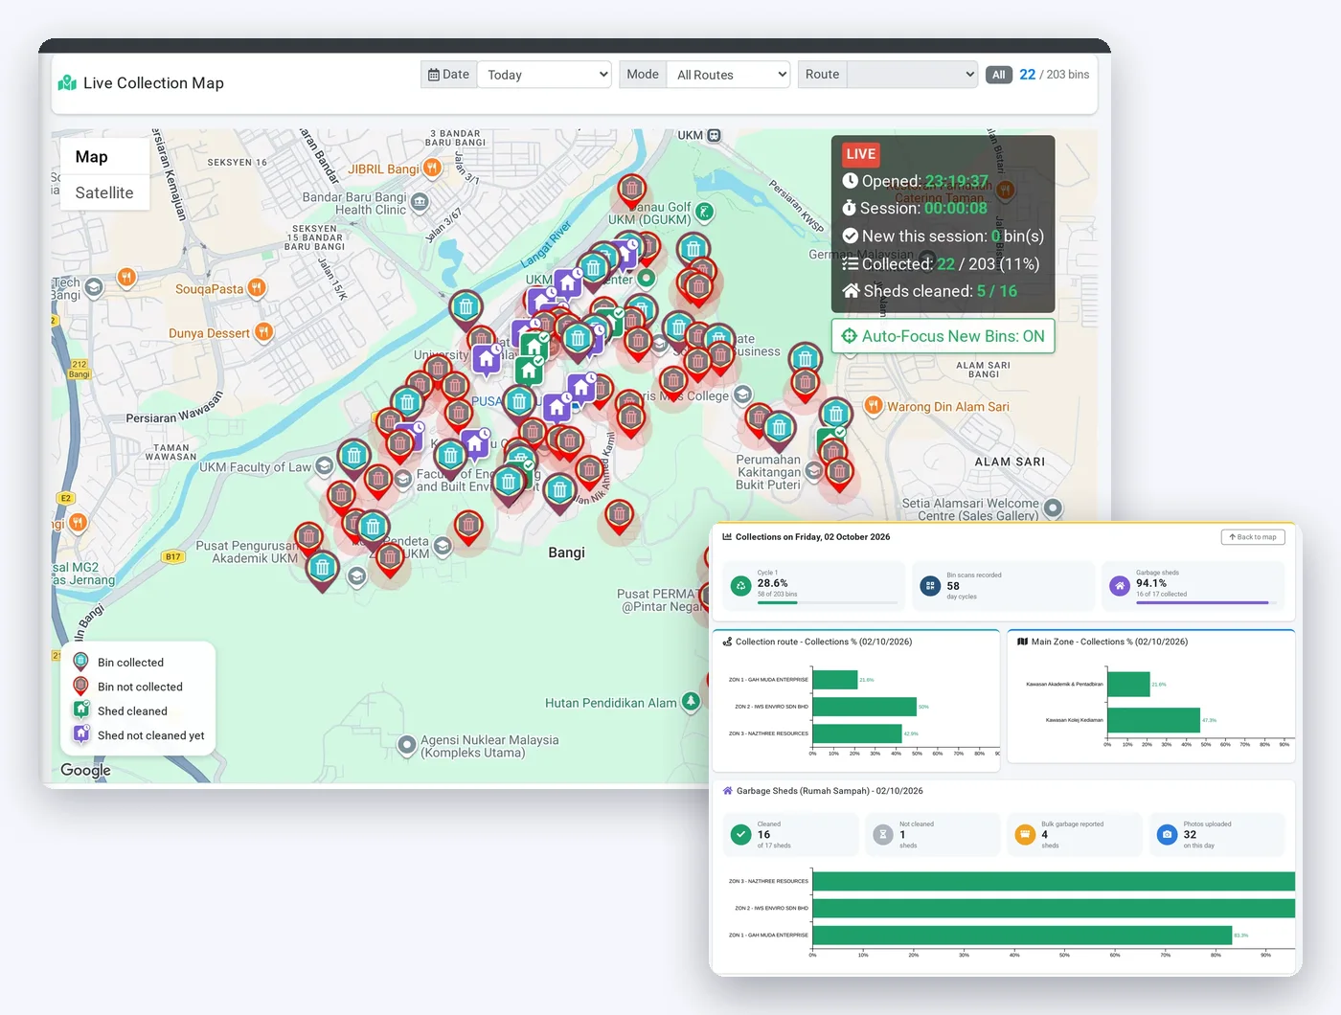The width and height of the screenshot is (1341, 1015).
Task: Click the Google logo on map
Action: (x=85, y=770)
